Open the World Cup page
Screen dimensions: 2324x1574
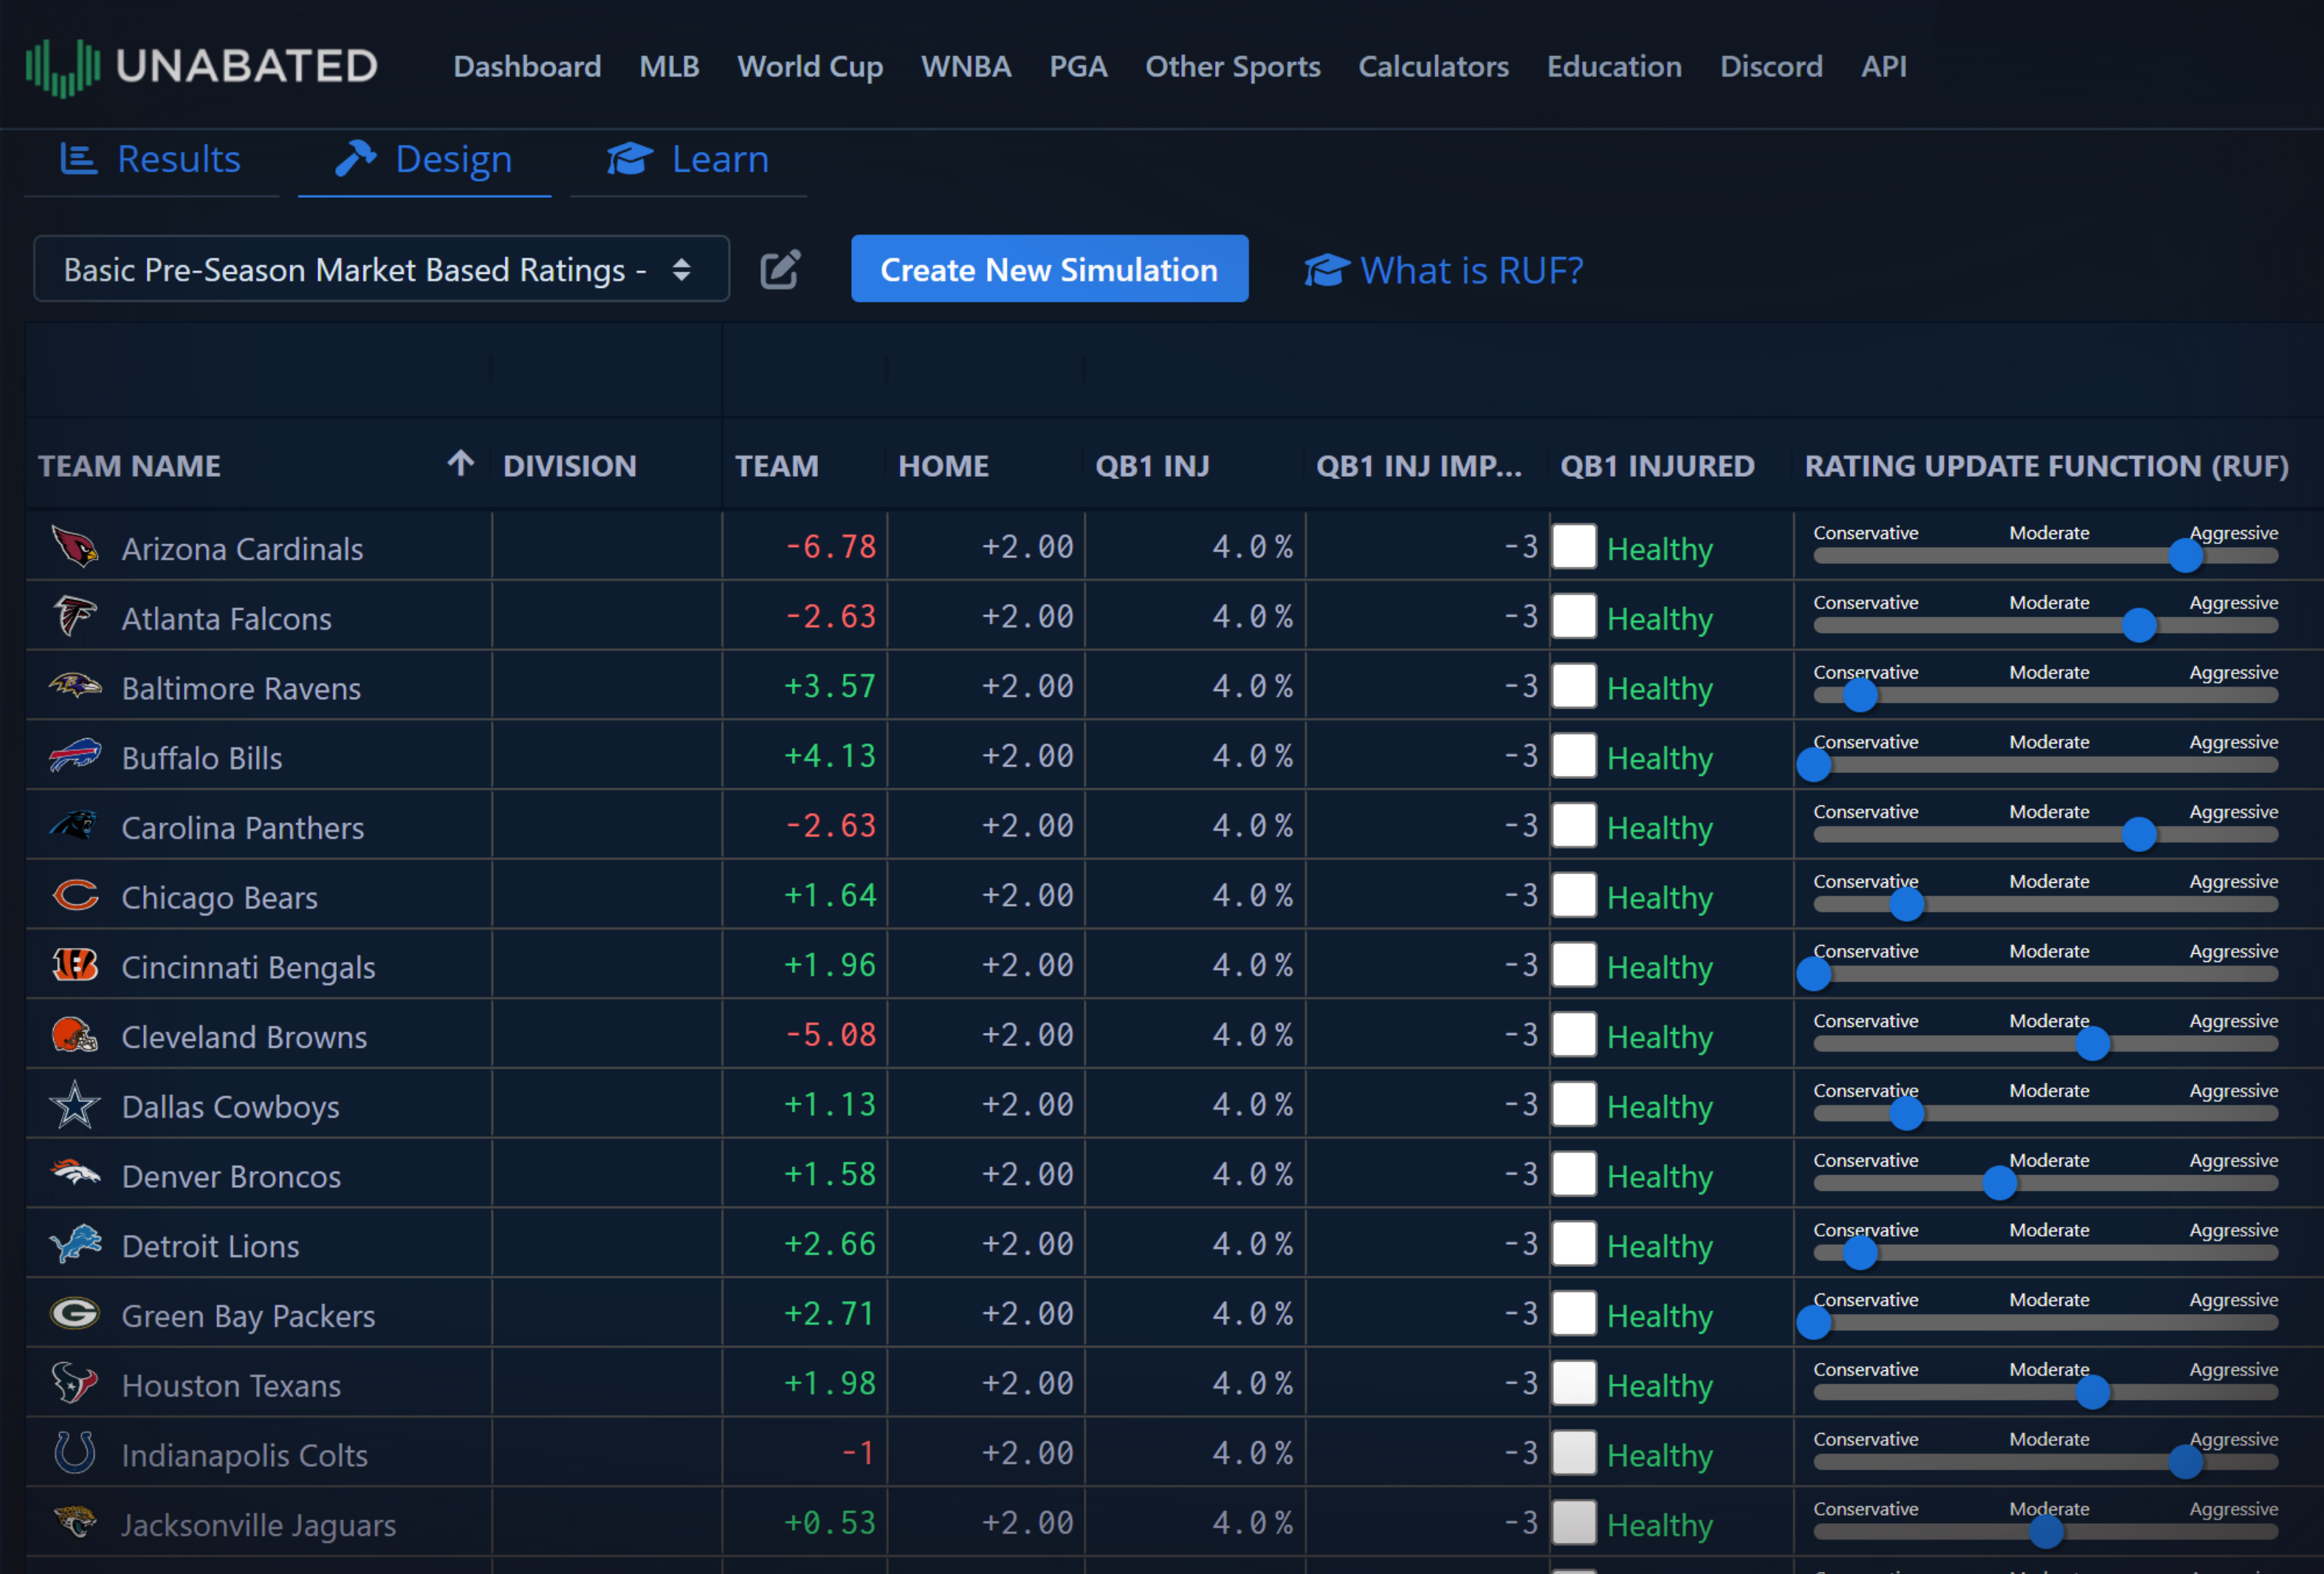coord(810,66)
